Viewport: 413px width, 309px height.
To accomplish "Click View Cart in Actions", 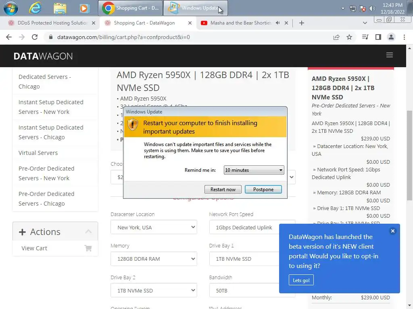I will (34, 248).
